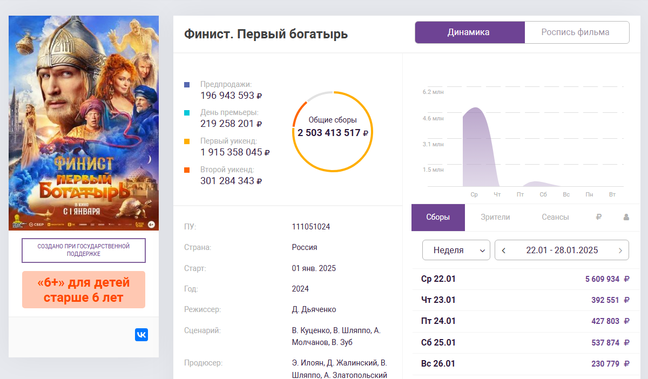Click the value 392 551 ₽
This screenshot has height=379, width=648.
tap(610, 300)
